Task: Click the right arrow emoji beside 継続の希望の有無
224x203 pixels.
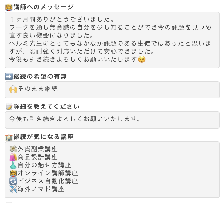Action: pos(9,77)
